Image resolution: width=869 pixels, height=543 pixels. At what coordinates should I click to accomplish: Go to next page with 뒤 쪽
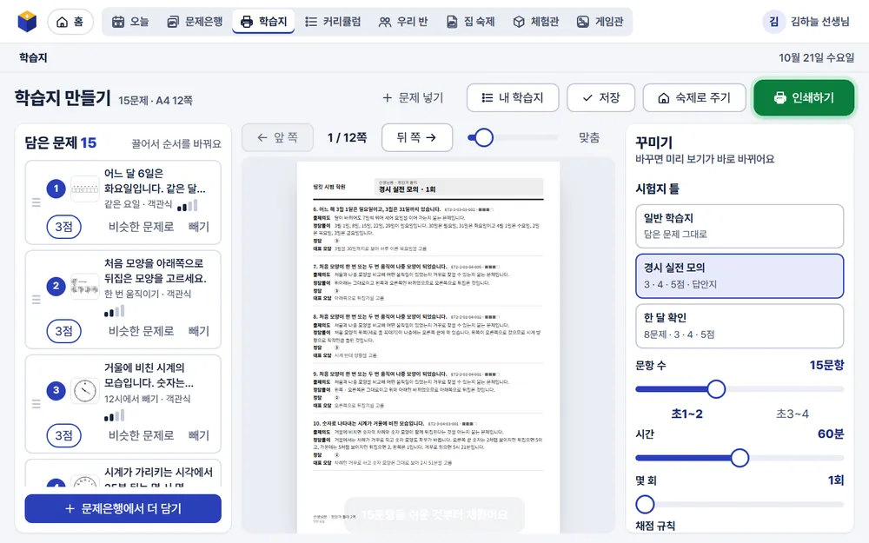click(417, 137)
